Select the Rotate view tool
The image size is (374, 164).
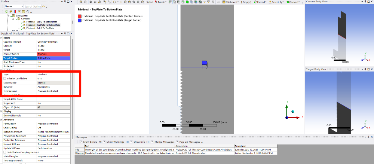[114, 2]
